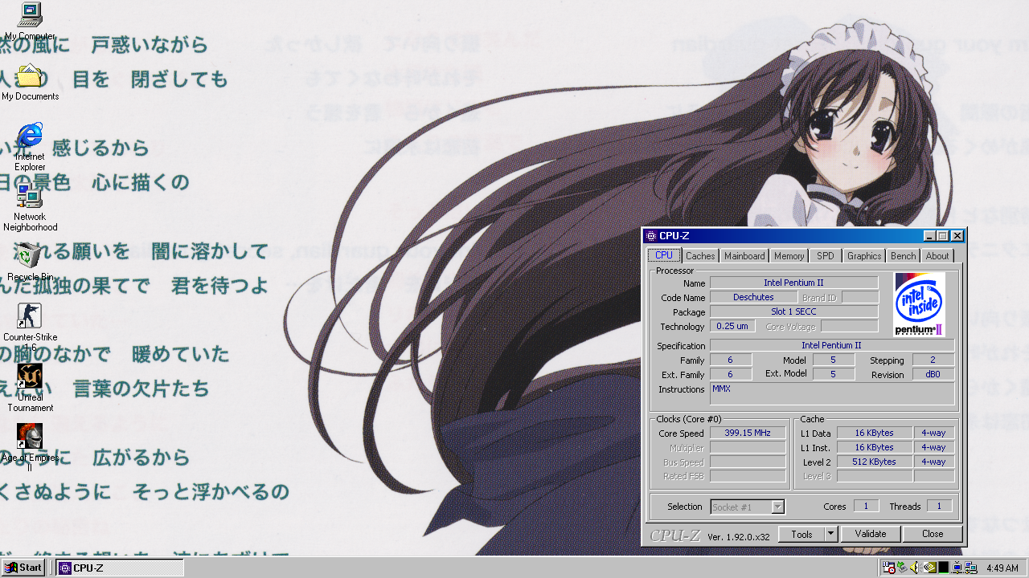1029x578 pixels.
Task: Open the My Computer desktop icon
Action: (x=30, y=14)
